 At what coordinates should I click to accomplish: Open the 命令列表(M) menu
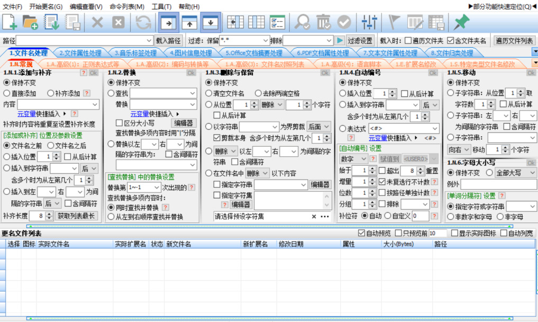click(x=127, y=6)
